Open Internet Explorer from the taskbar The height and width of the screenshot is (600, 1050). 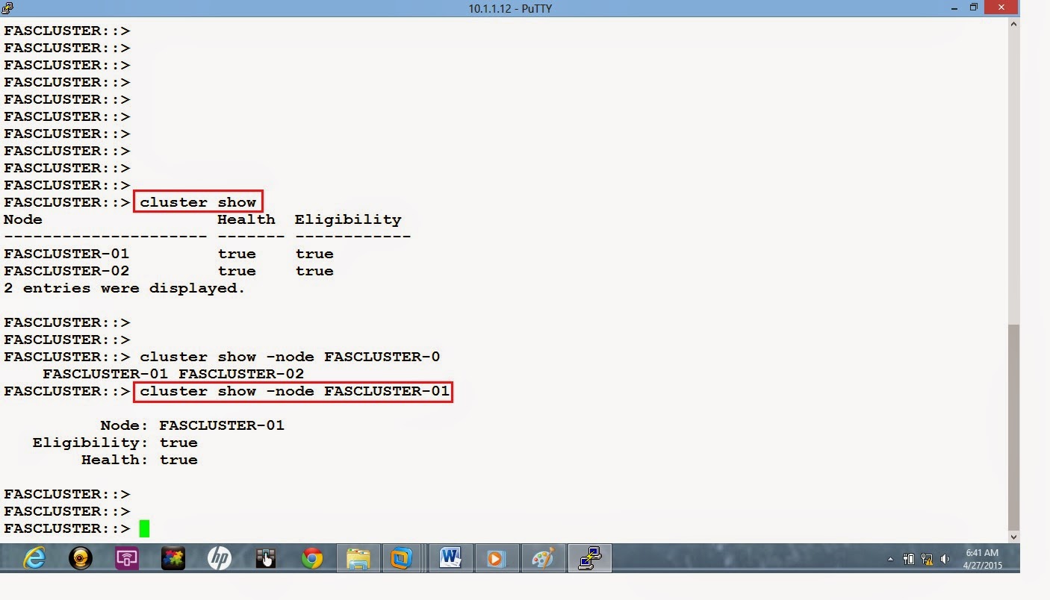coord(34,557)
